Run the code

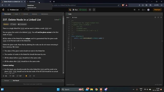(x=75, y=10)
